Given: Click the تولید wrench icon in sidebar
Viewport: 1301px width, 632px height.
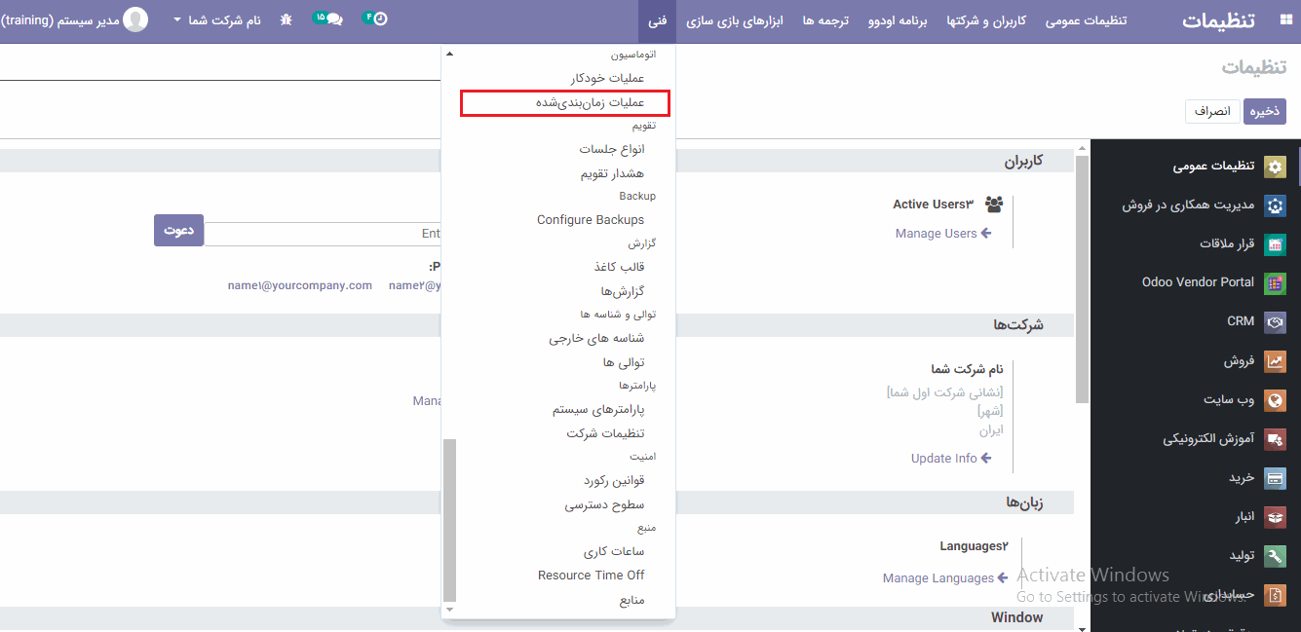Looking at the screenshot, I should click(1275, 556).
